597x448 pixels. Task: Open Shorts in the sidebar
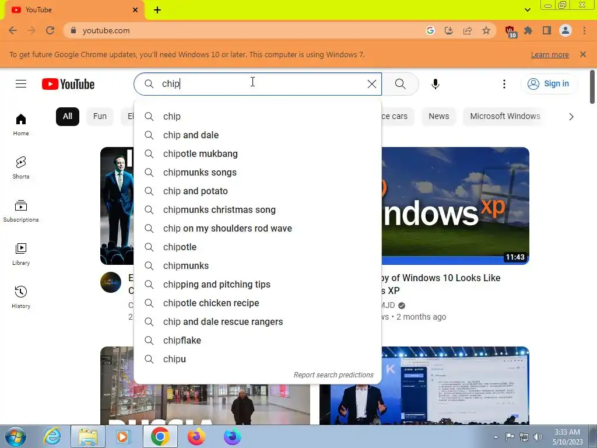click(x=21, y=167)
